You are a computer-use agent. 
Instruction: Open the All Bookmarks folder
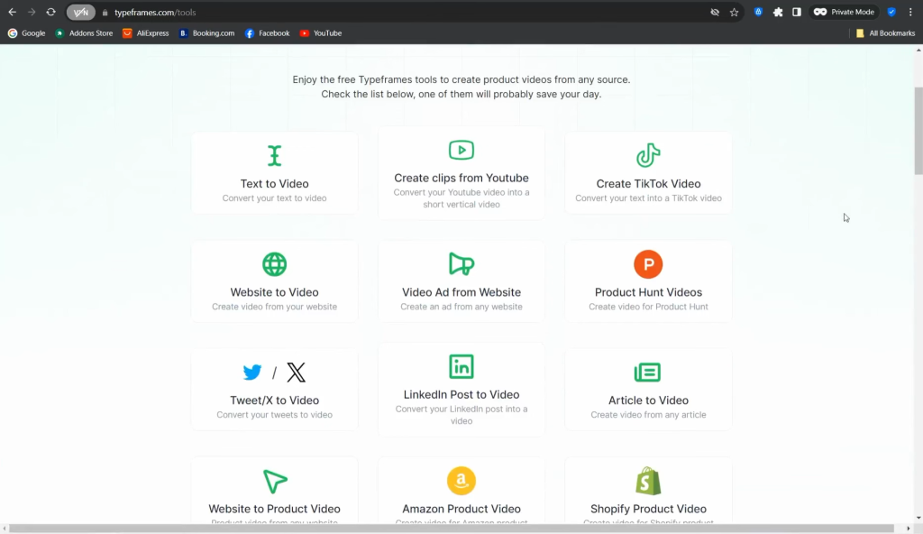tap(885, 33)
